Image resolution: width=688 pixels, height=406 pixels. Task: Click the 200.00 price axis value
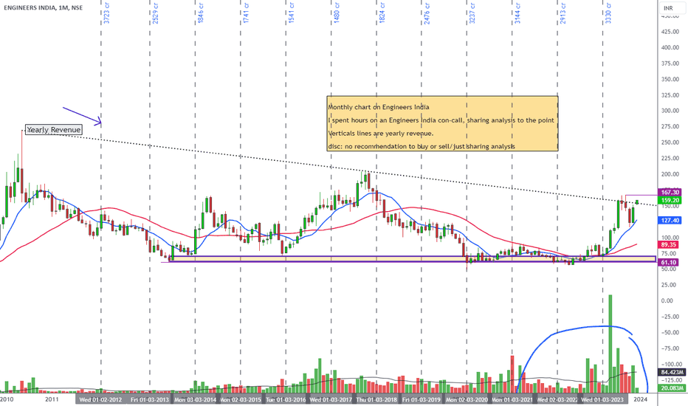670,174
